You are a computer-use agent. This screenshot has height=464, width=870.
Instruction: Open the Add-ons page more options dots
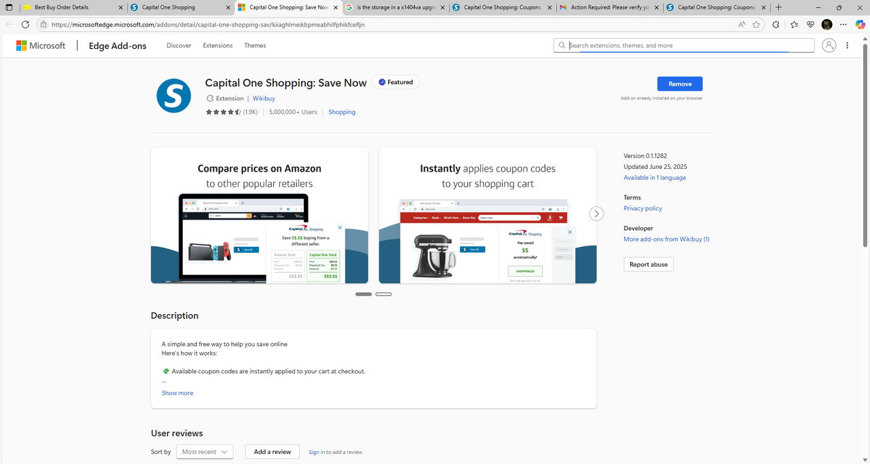[847, 45]
